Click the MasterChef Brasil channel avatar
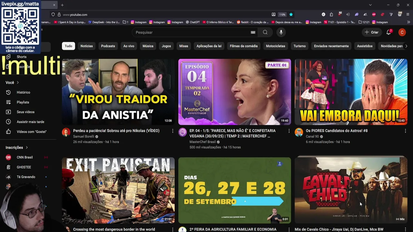Screen dimensions: 413x232 (183, 132)
